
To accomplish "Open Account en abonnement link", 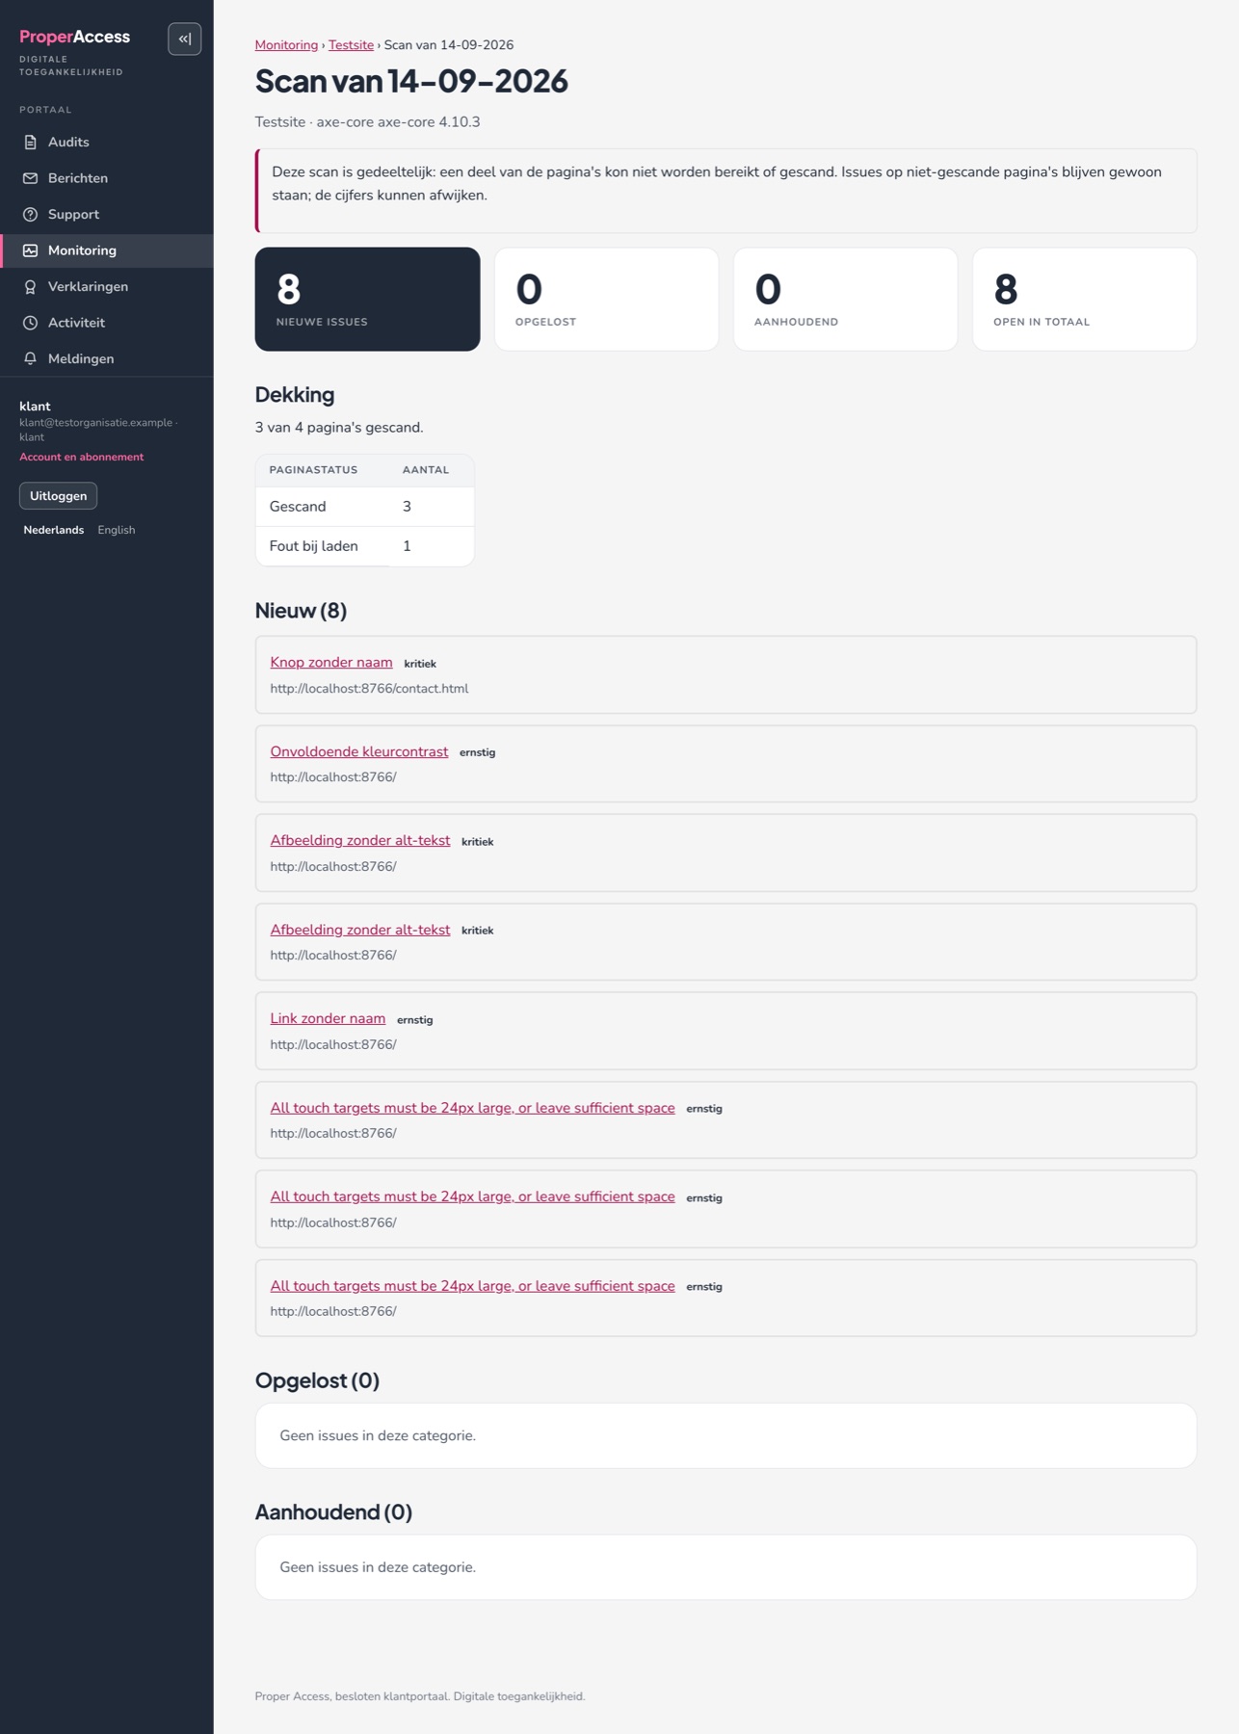I will (x=81, y=457).
